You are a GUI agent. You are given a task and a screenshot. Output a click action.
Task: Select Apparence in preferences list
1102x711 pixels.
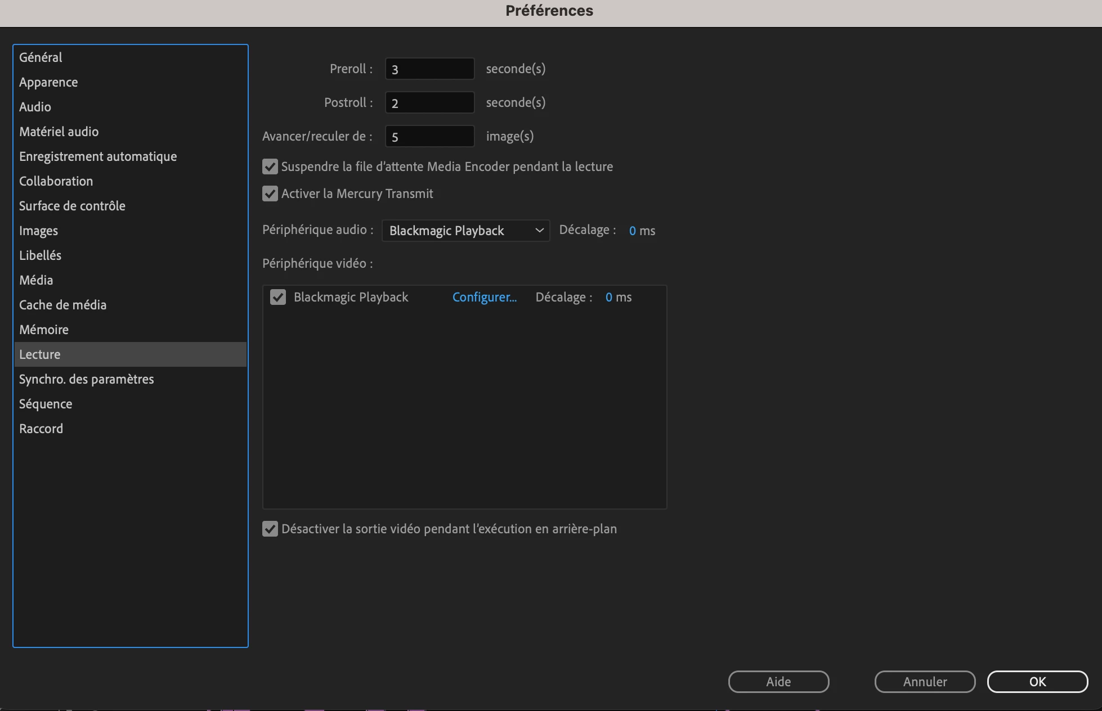click(48, 82)
